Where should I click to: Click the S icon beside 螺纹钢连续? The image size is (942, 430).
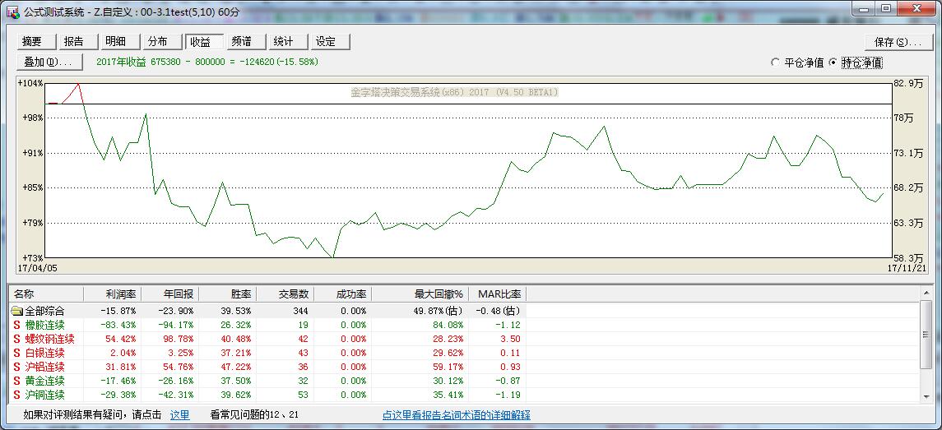pyautogui.click(x=16, y=339)
